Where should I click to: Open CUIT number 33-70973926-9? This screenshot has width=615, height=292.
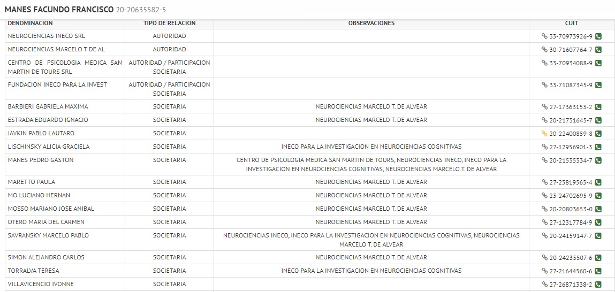coord(571,36)
